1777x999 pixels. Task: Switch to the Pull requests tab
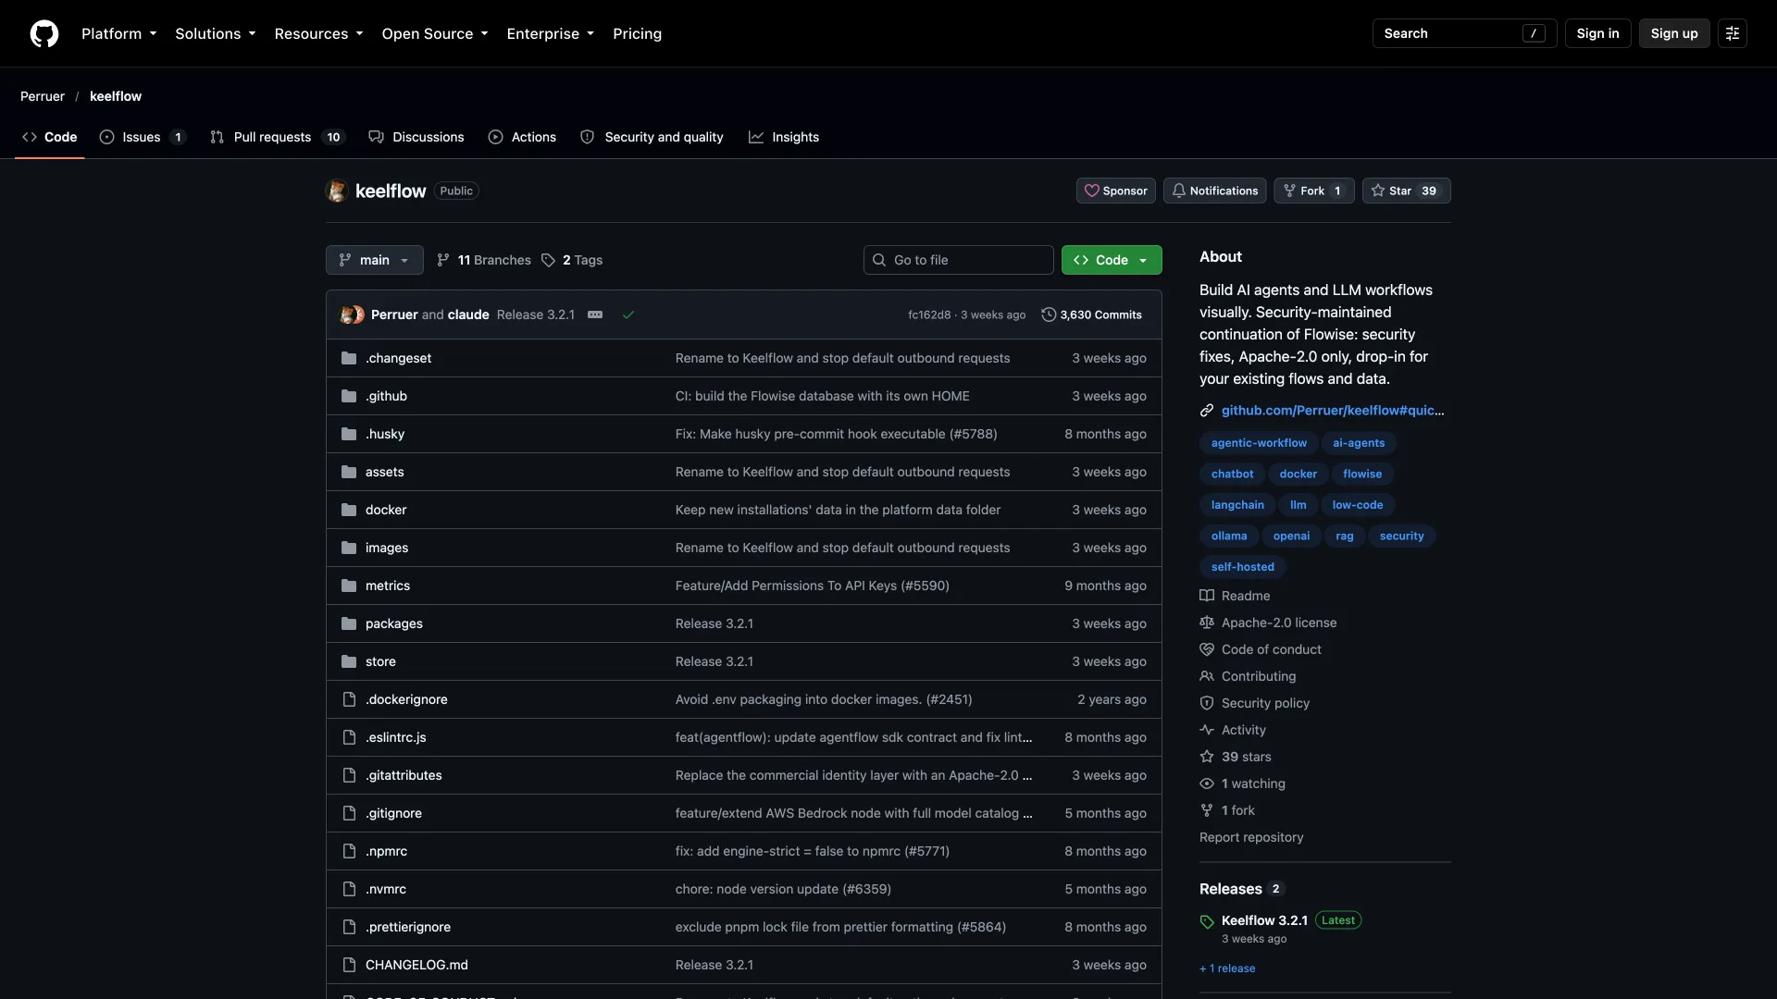tap(278, 137)
